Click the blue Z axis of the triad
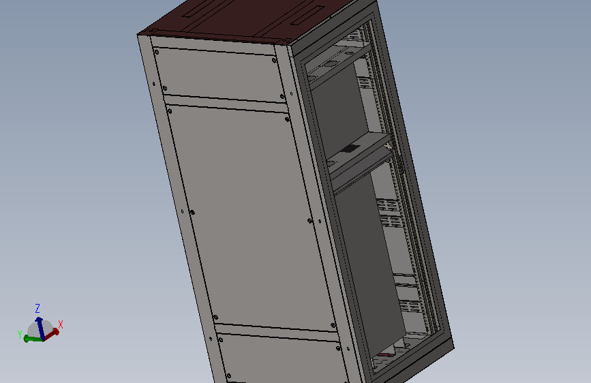 pyautogui.click(x=40, y=328)
